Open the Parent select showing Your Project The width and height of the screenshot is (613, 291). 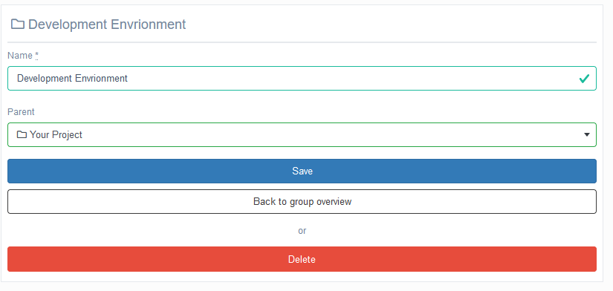pyautogui.click(x=302, y=135)
